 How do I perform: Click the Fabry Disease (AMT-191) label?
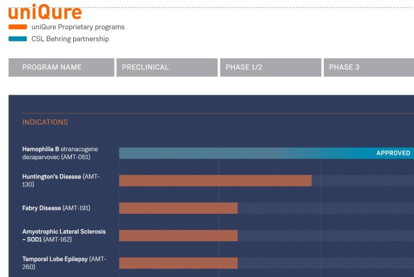click(56, 208)
